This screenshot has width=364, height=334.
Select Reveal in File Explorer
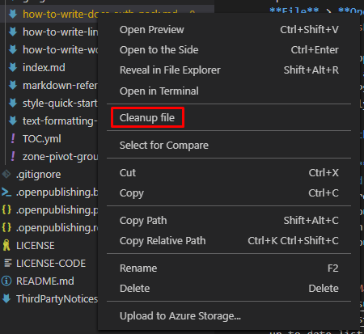pyautogui.click(x=229, y=70)
